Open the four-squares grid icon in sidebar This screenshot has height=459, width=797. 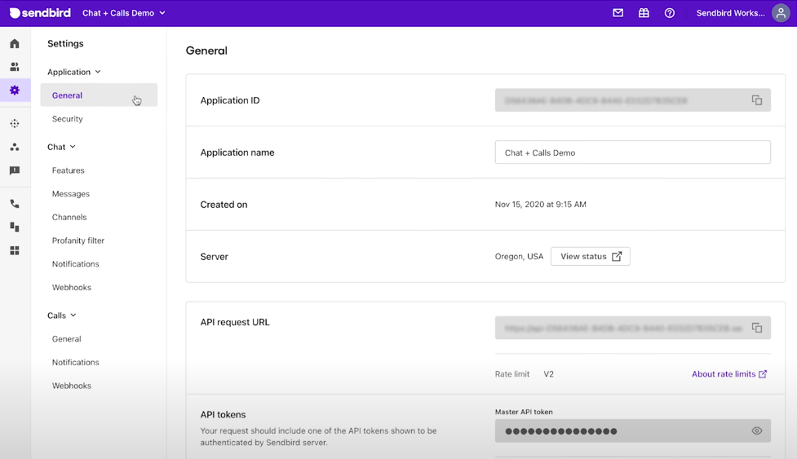click(x=15, y=250)
